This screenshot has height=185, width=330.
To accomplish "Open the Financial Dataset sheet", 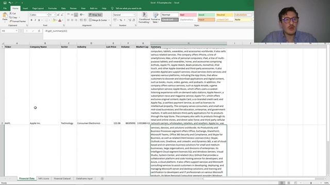I will click(x=62, y=179).
